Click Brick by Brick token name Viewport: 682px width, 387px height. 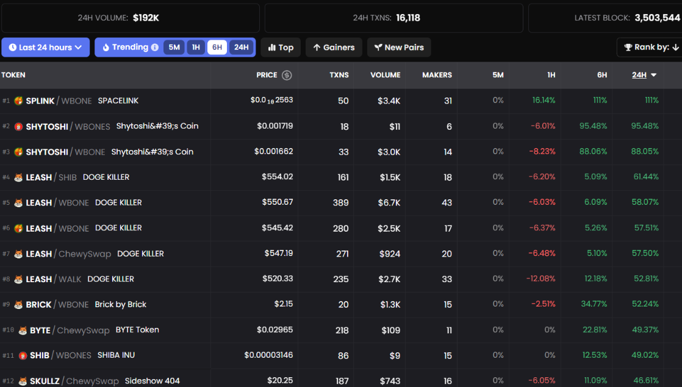point(121,305)
